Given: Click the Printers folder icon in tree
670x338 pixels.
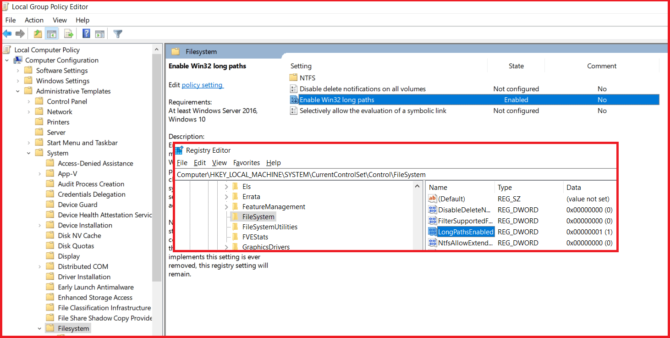Looking at the screenshot, I should [39, 122].
